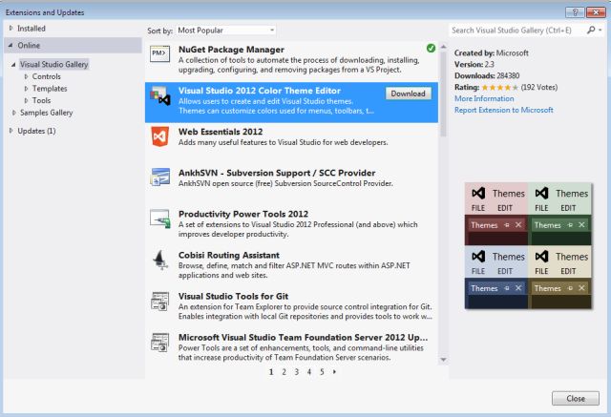Image resolution: width=611 pixels, height=417 pixels.
Task: Click the extension list scrollbar thumb
Action: [443, 94]
